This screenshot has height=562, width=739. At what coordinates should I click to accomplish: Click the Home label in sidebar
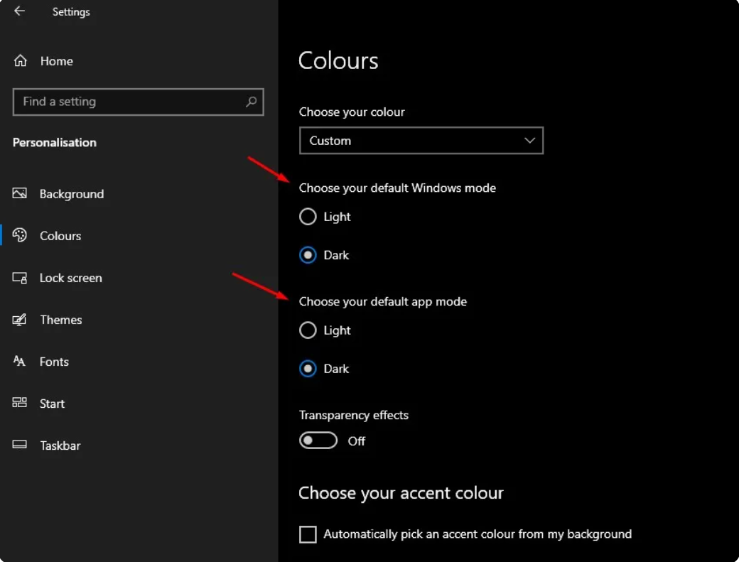pos(57,61)
